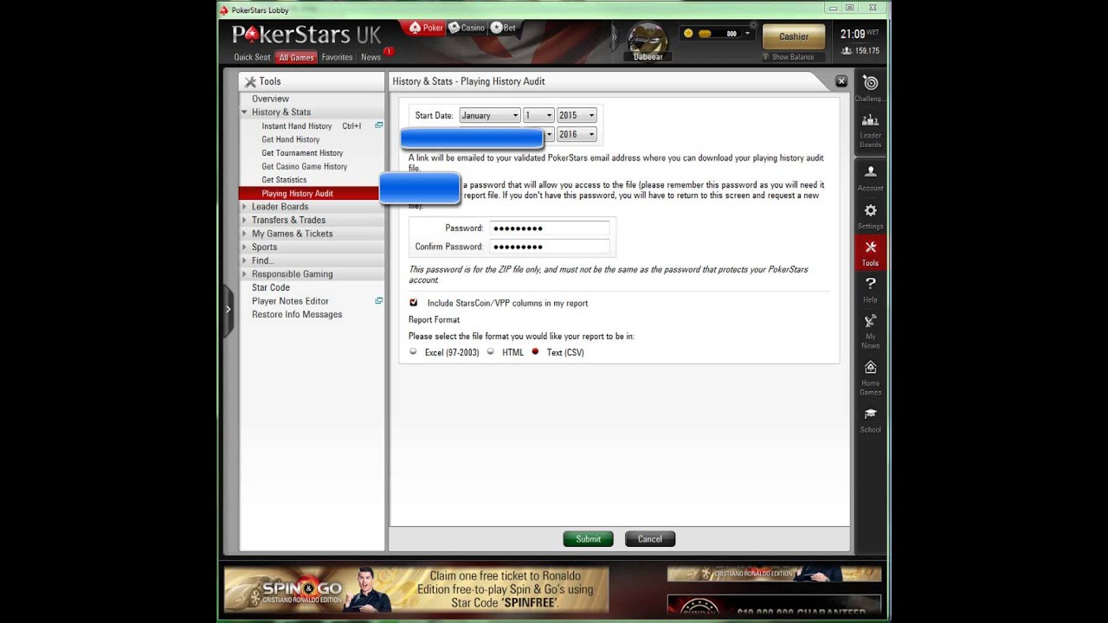
Task: Click the Show Balance link
Action: pos(793,57)
